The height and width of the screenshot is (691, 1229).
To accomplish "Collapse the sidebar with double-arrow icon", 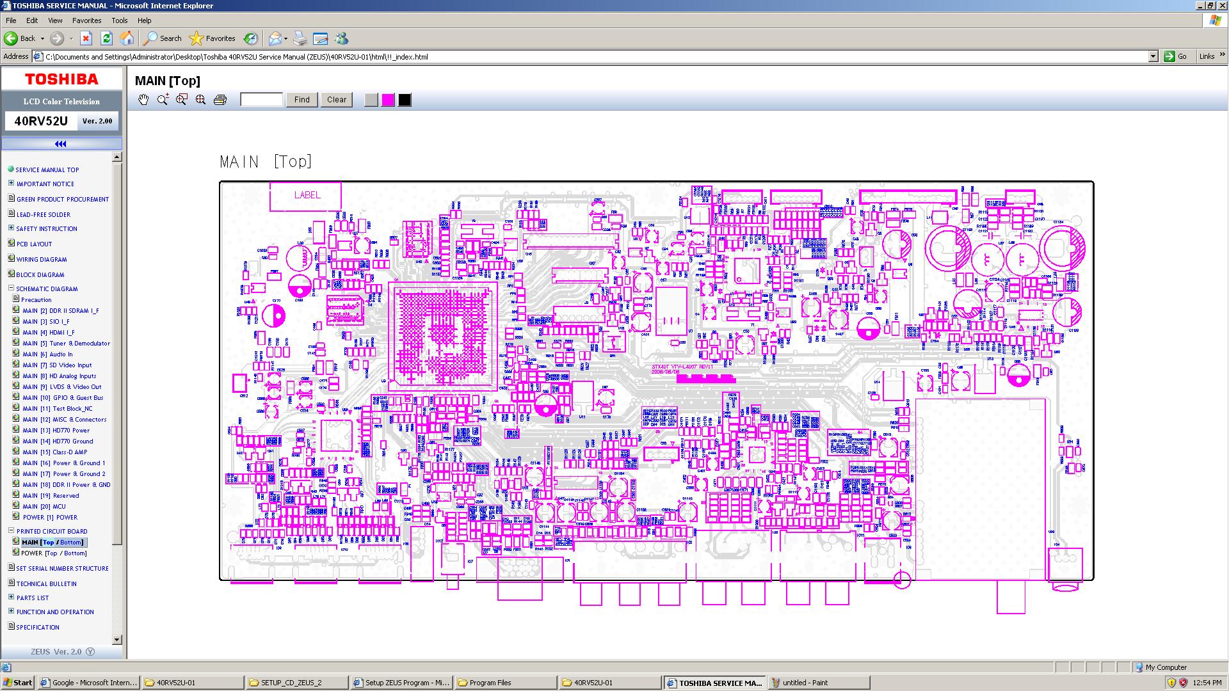I will click(x=61, y=144).
